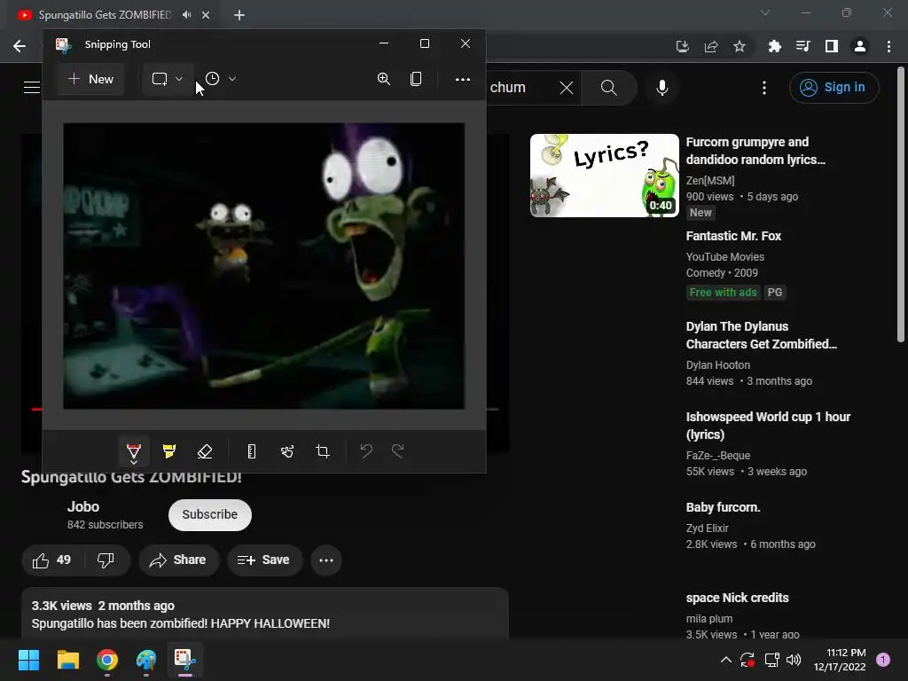This screenshot has height=681, width=908.
Task: Subscribe to Jobo channel
Action: tap(209, 515)
